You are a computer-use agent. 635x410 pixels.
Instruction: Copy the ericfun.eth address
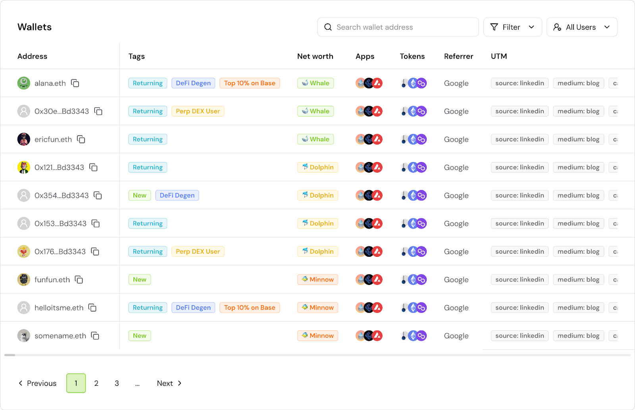(81, 139)
